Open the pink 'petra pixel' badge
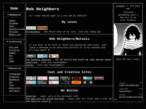 point(42,78)
